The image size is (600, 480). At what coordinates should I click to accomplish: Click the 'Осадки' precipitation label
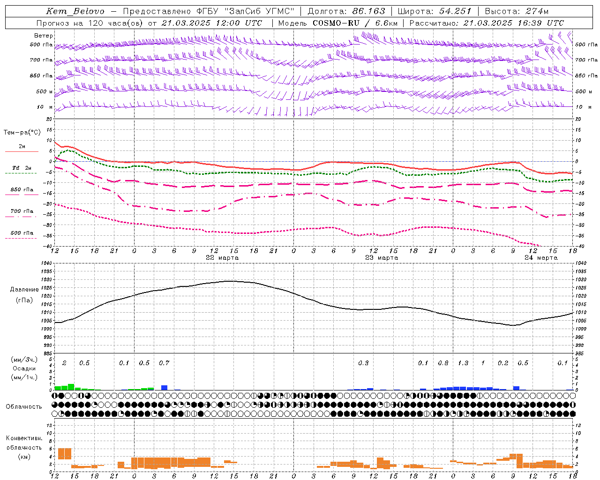point(23,368)
